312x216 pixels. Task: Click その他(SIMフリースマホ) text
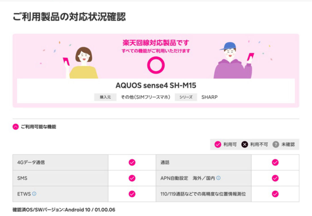[x=146, y=97]
